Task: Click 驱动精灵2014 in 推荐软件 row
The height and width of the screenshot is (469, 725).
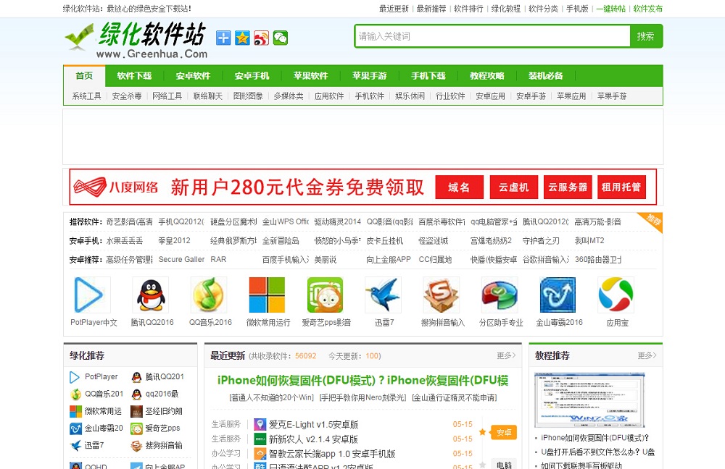Action: point(338,221)
